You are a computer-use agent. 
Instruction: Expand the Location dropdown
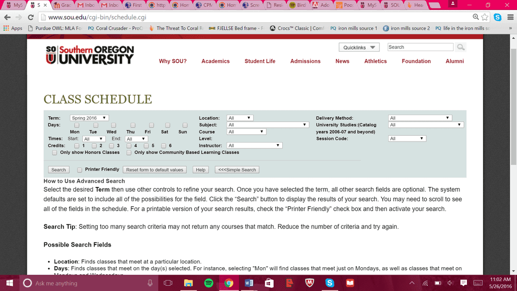click(240, 118)
